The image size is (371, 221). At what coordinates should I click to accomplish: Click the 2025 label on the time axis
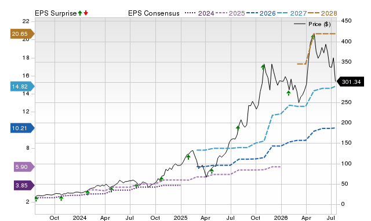click(x=180, y=218)
